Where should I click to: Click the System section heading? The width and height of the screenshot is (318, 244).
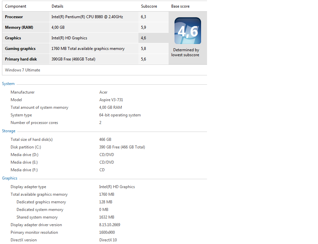8,84
